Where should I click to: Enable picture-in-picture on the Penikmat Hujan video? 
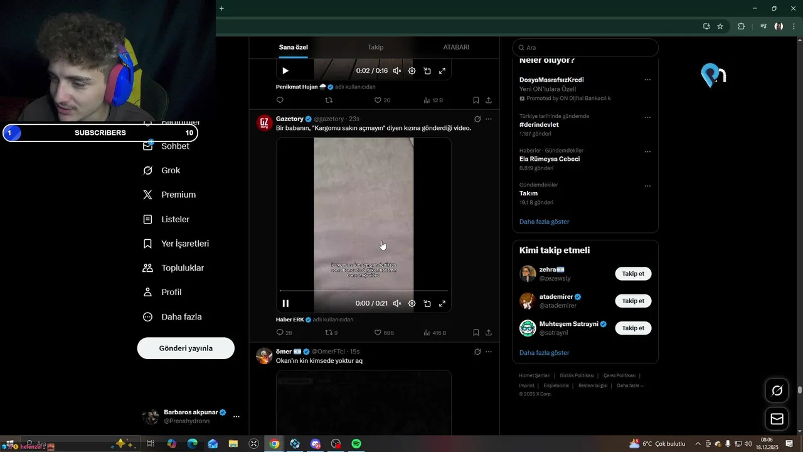click(x=427, y=71)
